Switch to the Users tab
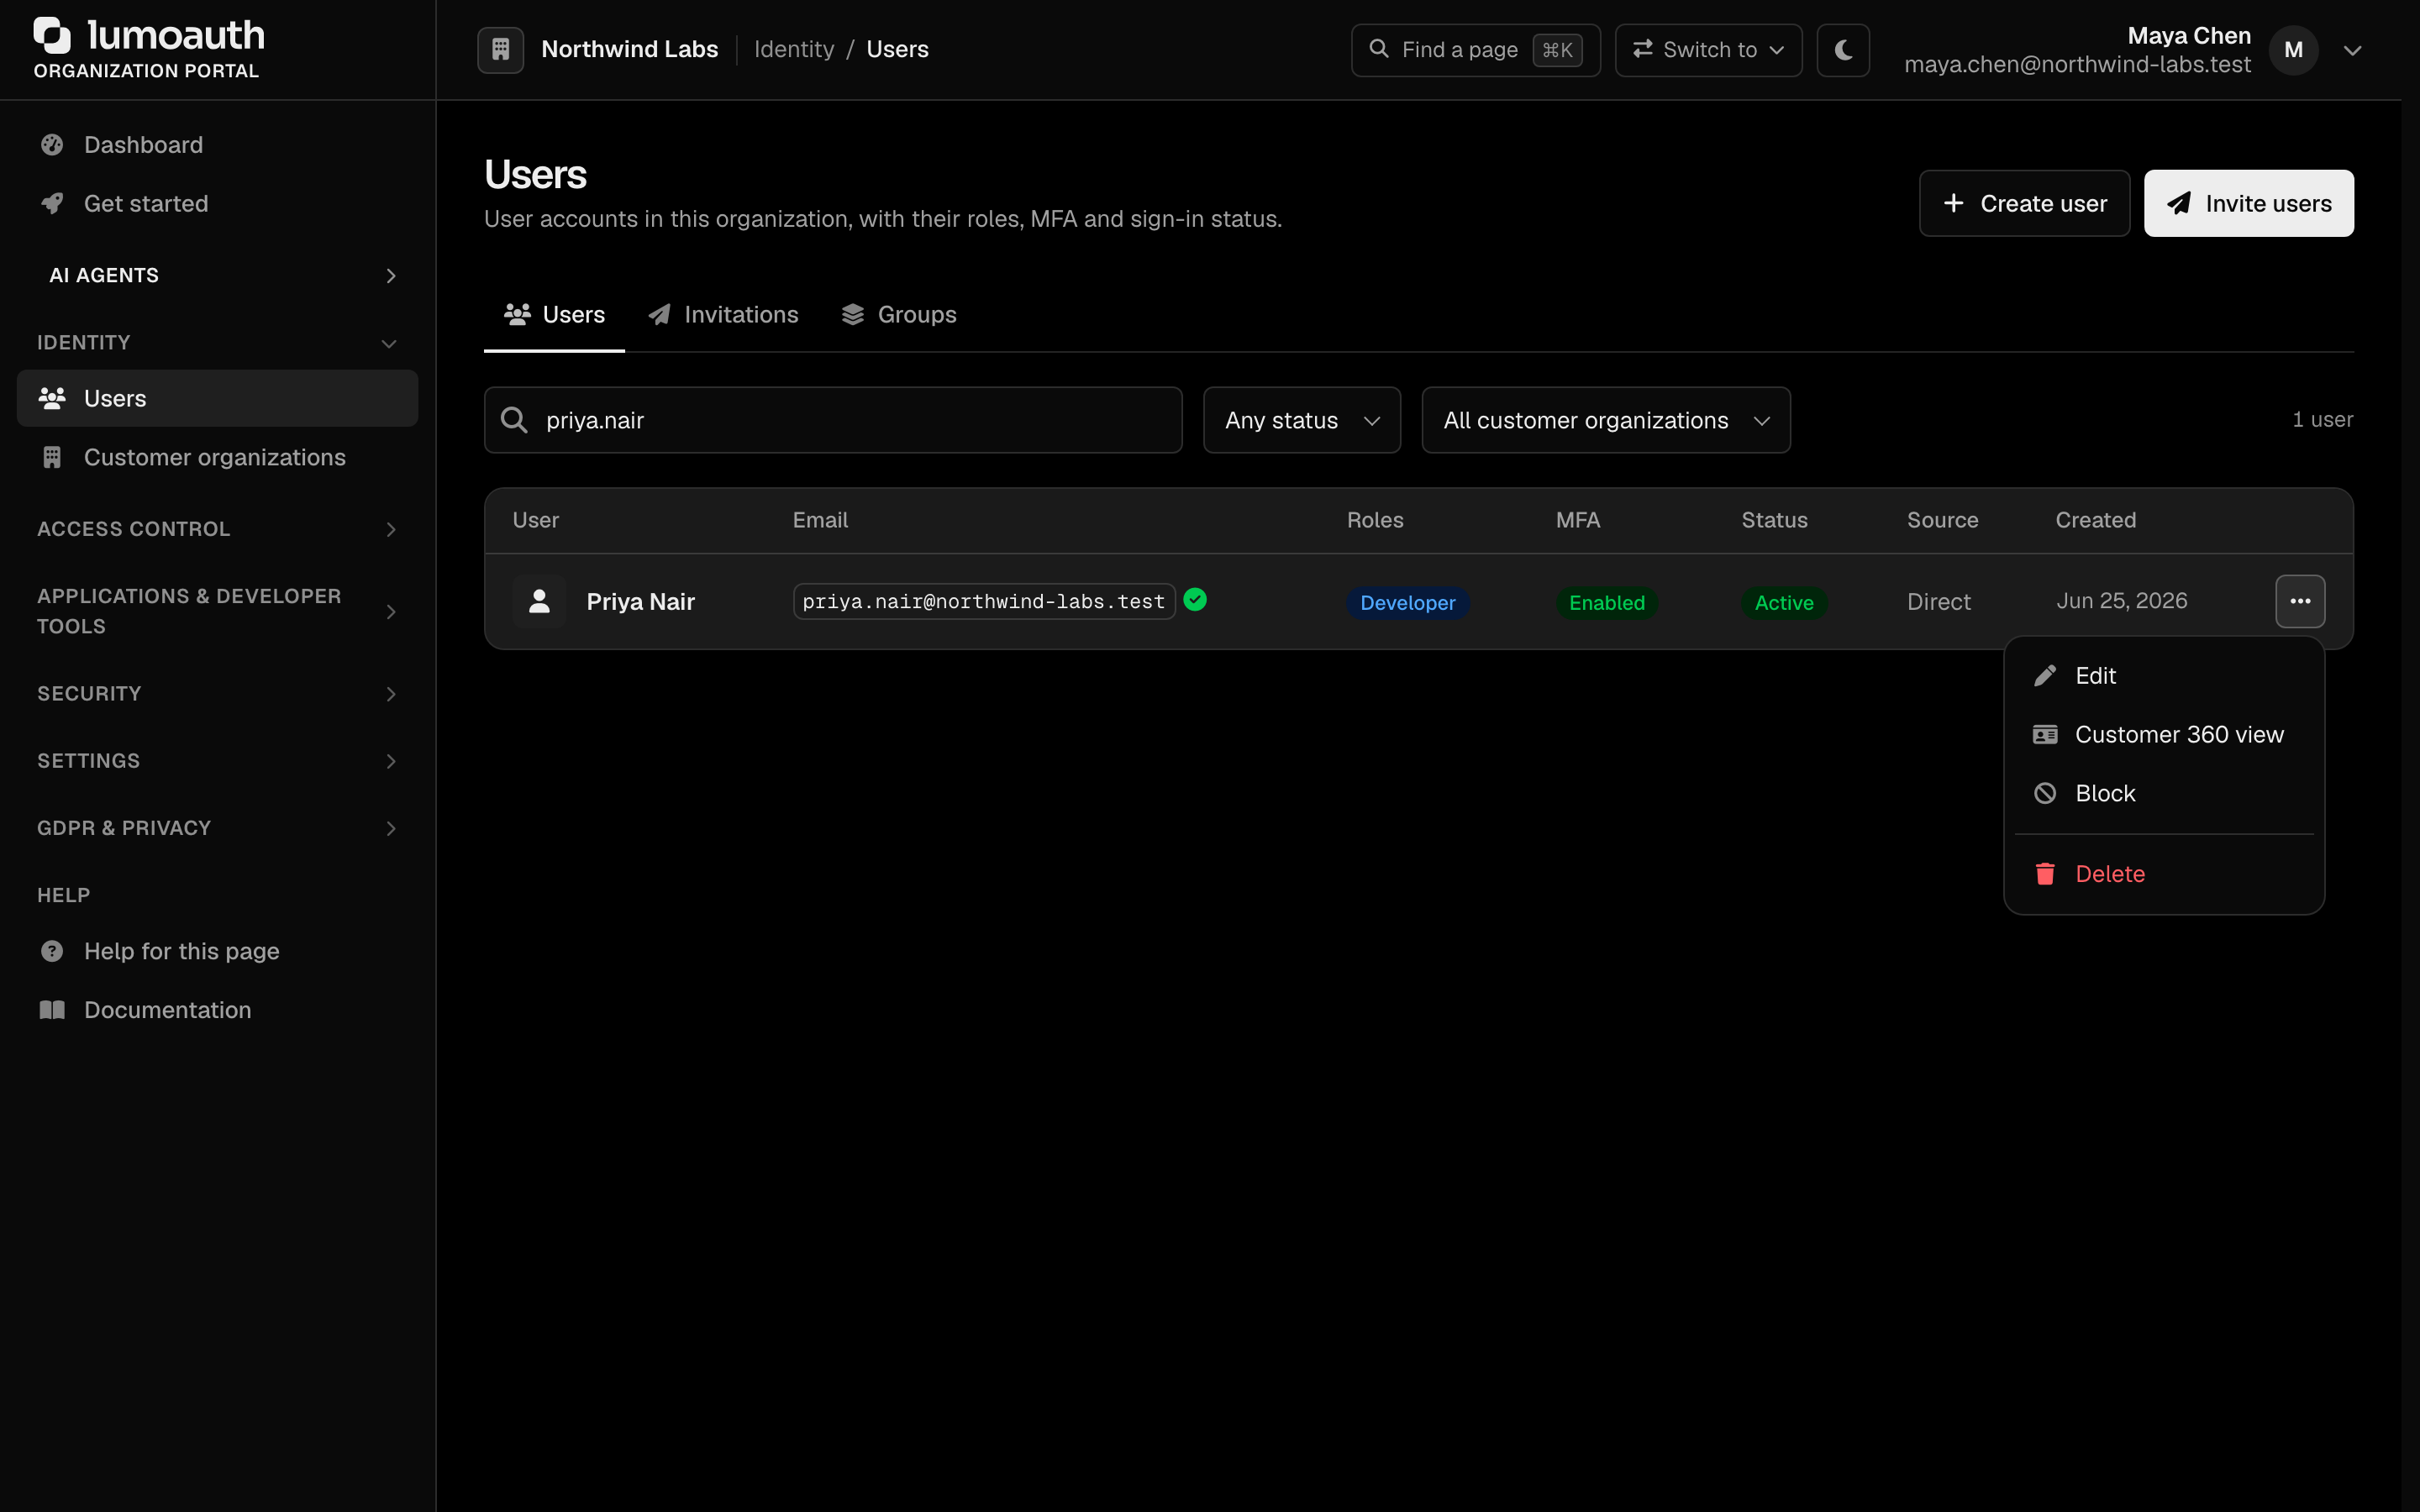This screenshot has height=1512, width=2420. tap(554, 315)
